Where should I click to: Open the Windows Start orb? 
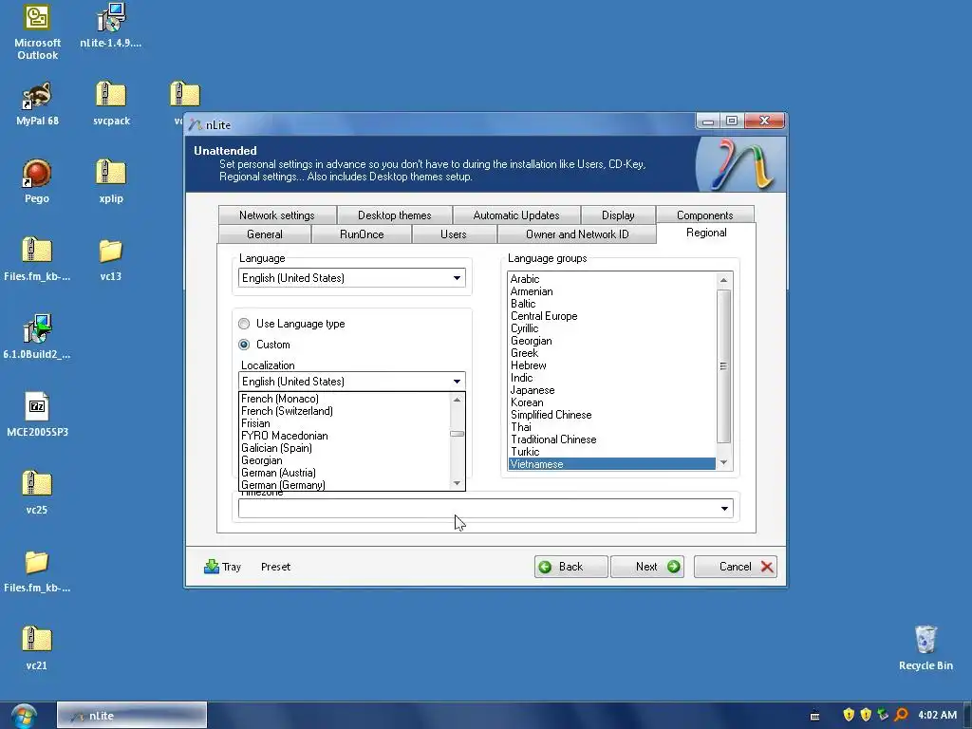click(x=24, y=716)
